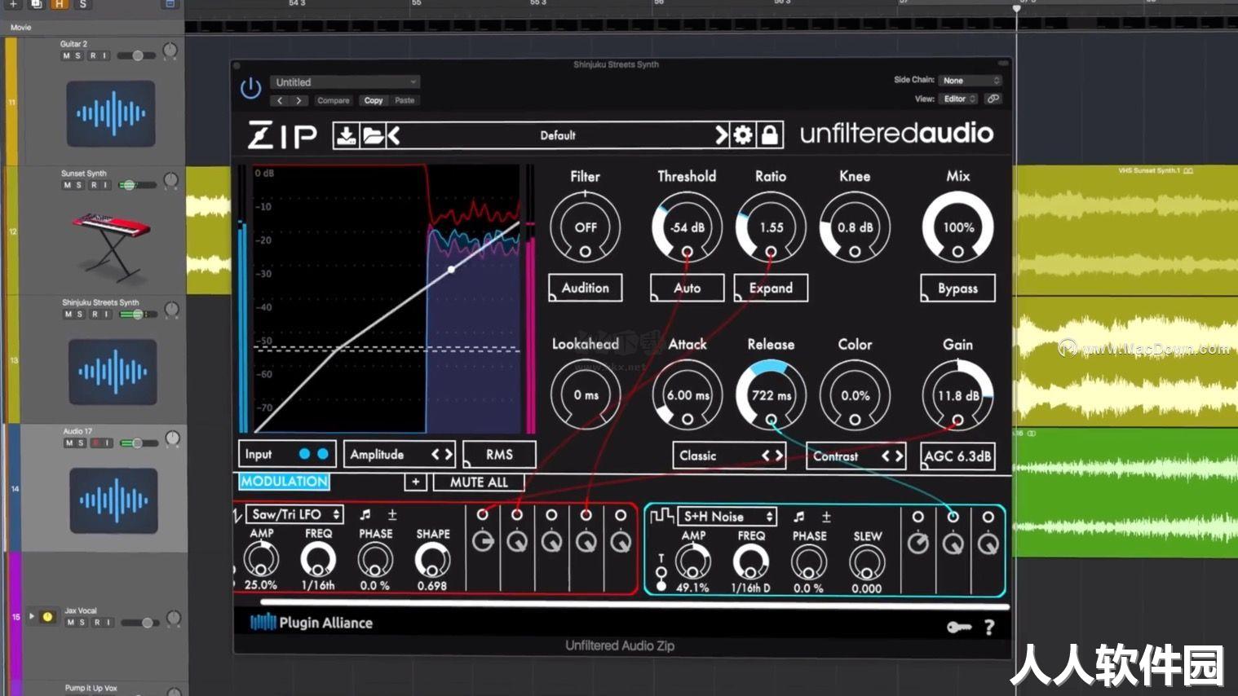The width and height of the screenshot is (1238, 696).
Task: Toggle the plugin power button
Action: tap(250, 87)
